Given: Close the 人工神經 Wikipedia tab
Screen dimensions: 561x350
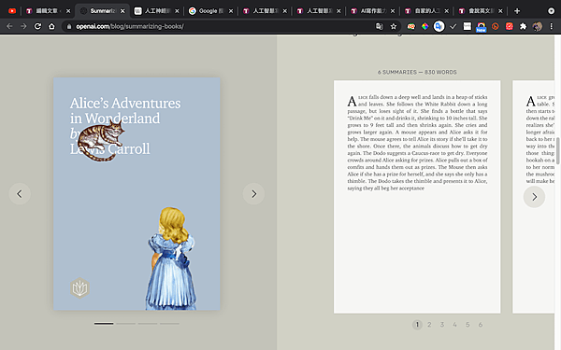Looking at the screenshot, I should 177,11.
